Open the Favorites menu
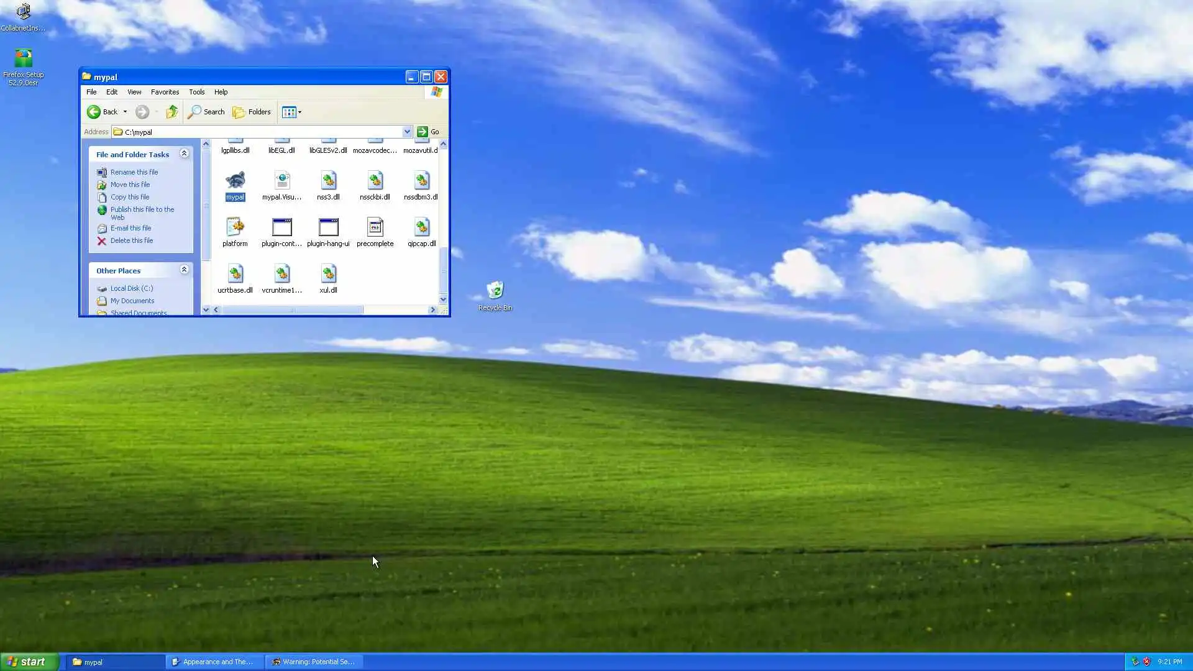The width and height of the screenshot is (1193, 671). tap(165, 92)
